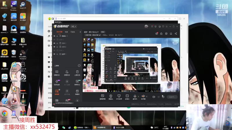Switch to the first red scene tab
The image size is (232, 130).
click(x=59, y=32)
